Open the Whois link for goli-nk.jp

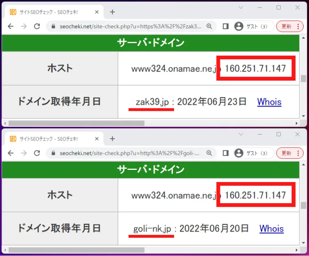coord(272,228)
